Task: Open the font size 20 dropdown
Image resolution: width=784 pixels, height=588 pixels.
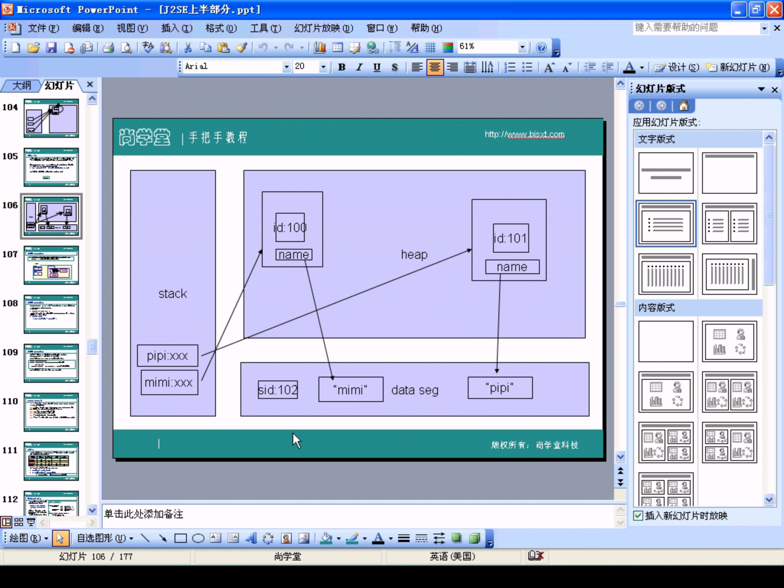Action: (323, 67)
